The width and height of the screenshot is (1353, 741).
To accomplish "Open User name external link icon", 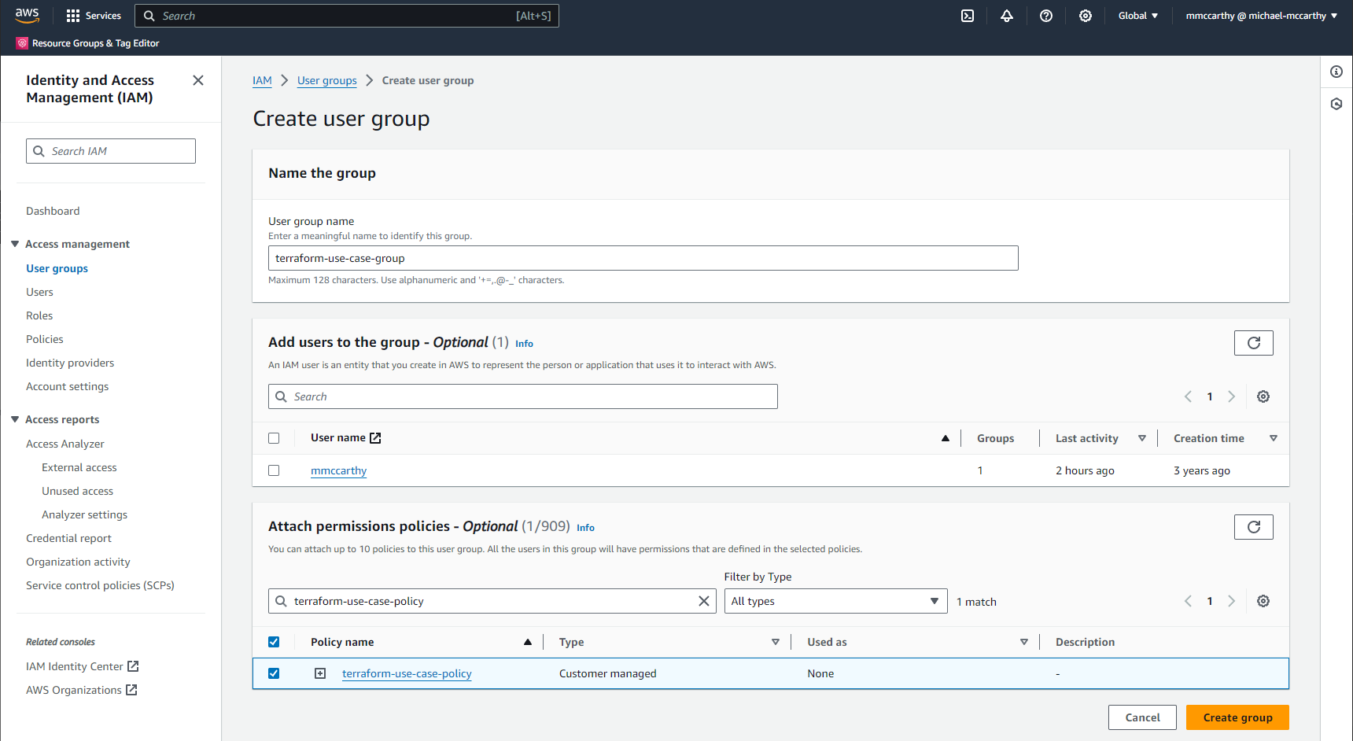I will [x=375, y=438].
